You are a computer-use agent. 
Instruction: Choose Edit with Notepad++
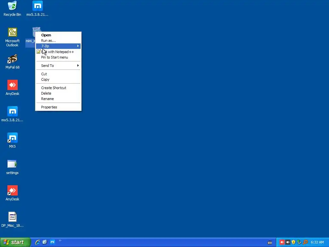click(58, 52)
